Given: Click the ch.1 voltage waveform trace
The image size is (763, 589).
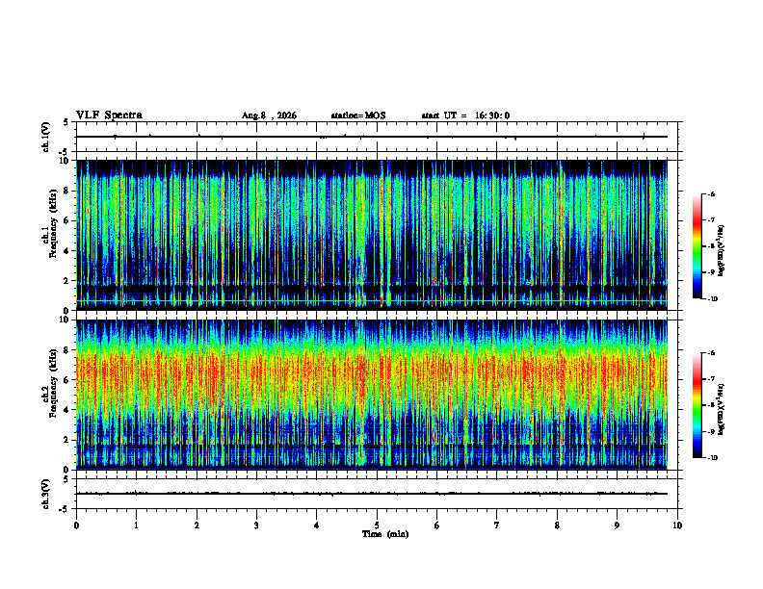Looking at the screenshot, I should tap(372, 137).
